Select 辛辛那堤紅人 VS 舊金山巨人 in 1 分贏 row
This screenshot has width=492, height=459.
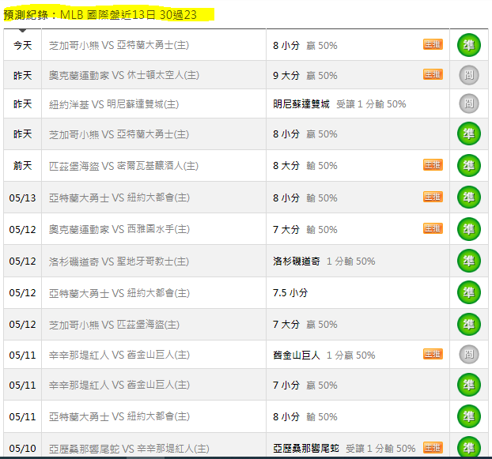119,355
